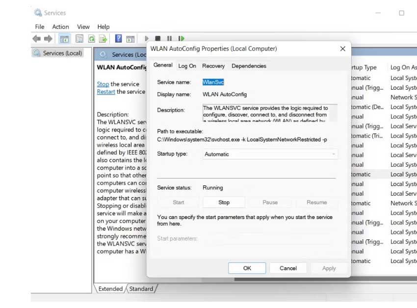This screenshot has width=417, height=308.
Task: Switch to the Recovery tab
Action: point(213,66)
